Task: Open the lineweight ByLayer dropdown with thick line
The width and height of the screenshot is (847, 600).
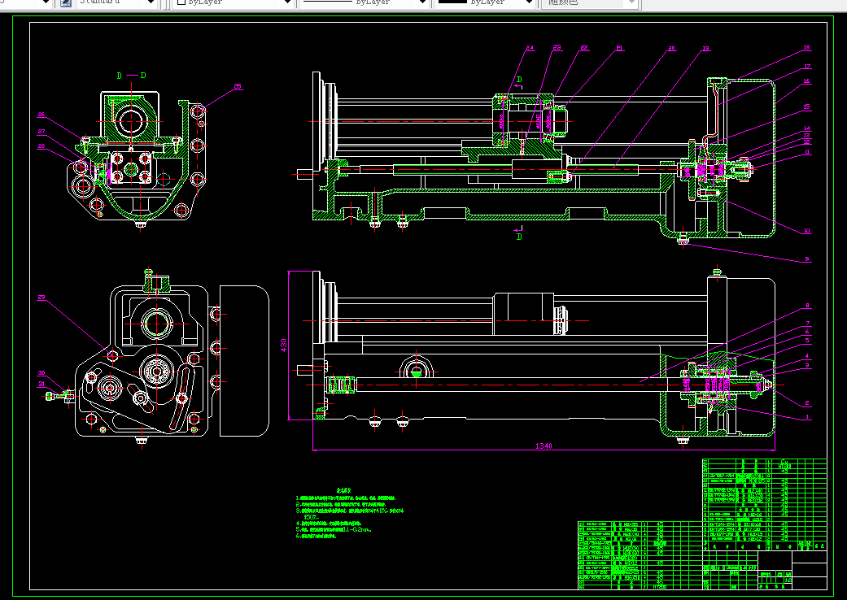Action: [527, 3]
